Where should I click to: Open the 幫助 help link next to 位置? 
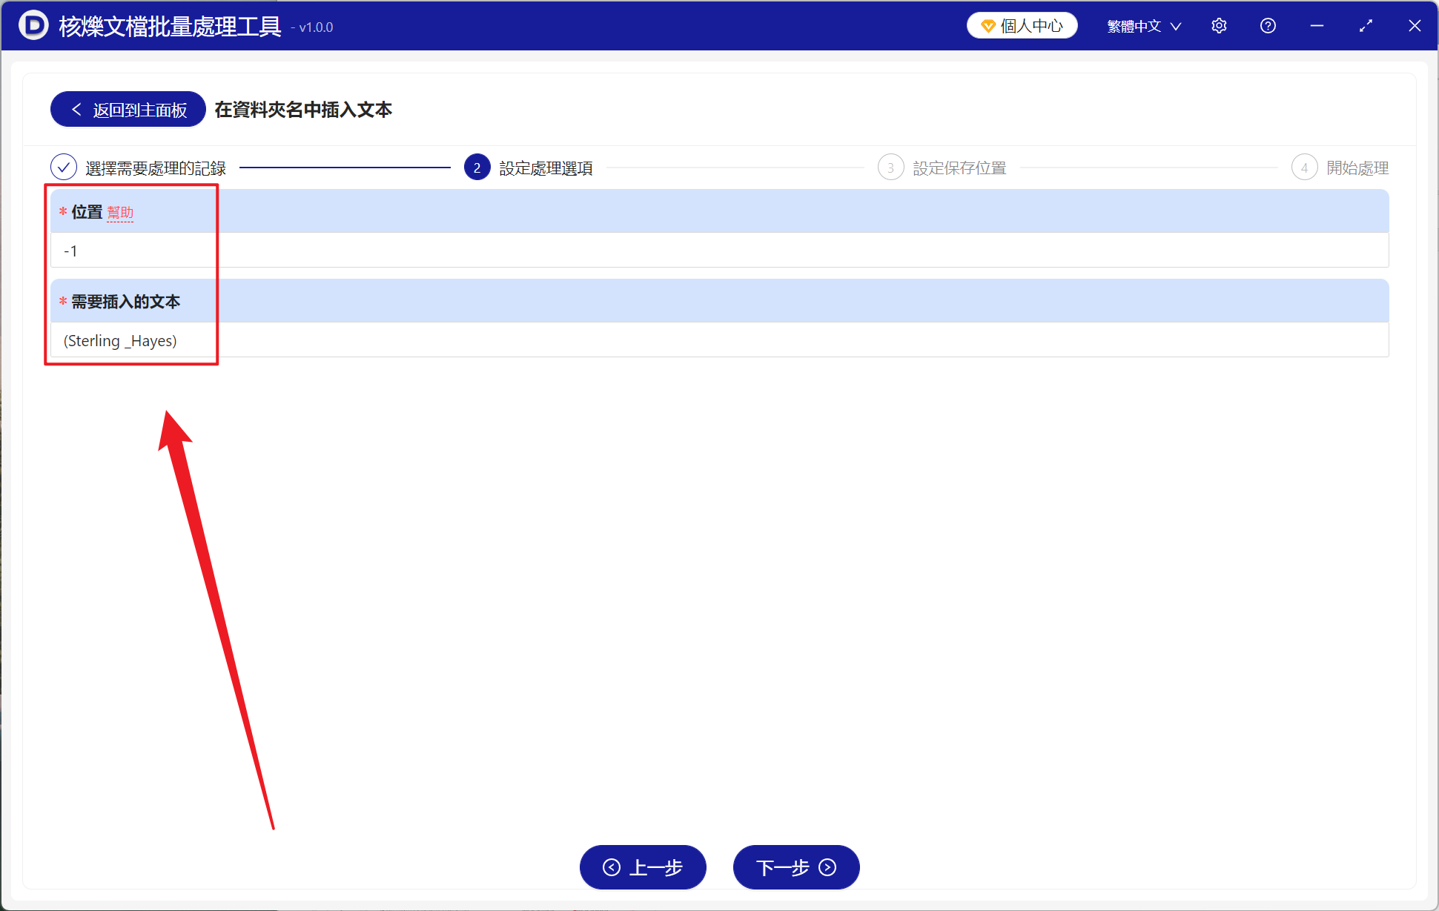(x=120, y=213)
